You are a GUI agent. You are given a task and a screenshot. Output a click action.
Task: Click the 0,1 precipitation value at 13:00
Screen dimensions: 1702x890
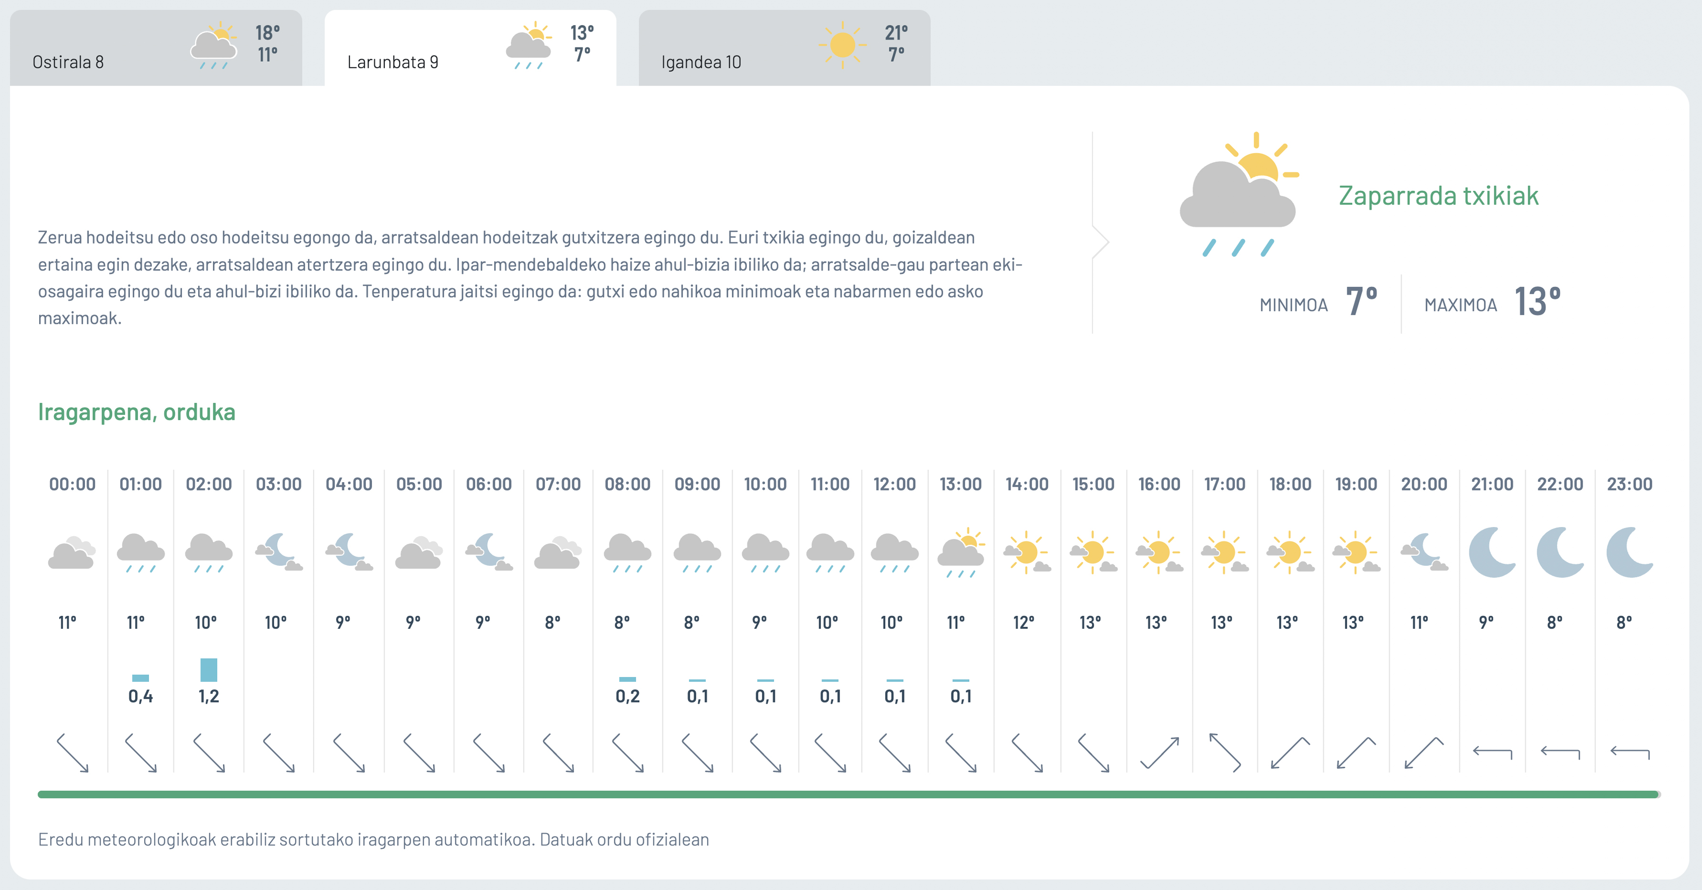tap(962, 696)
